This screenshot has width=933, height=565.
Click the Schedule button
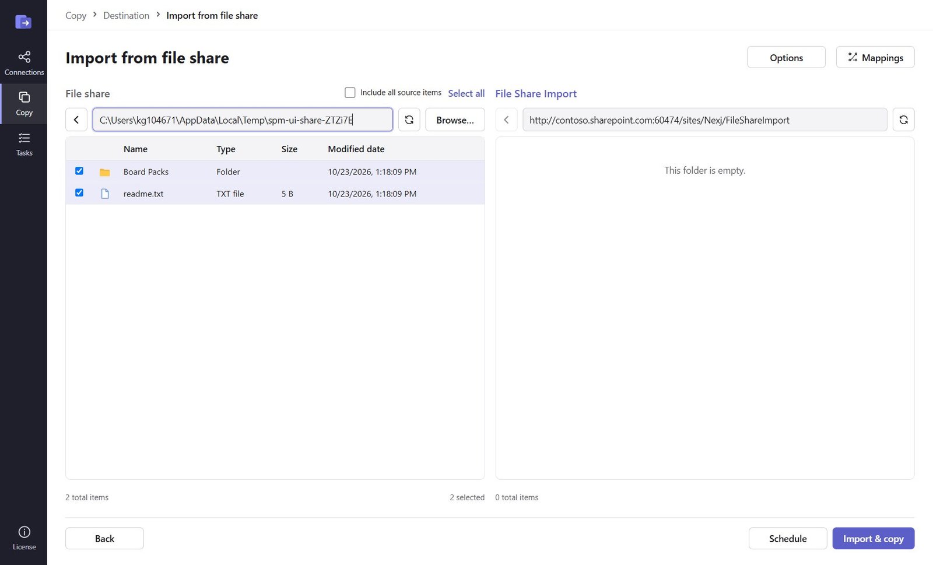788,538
